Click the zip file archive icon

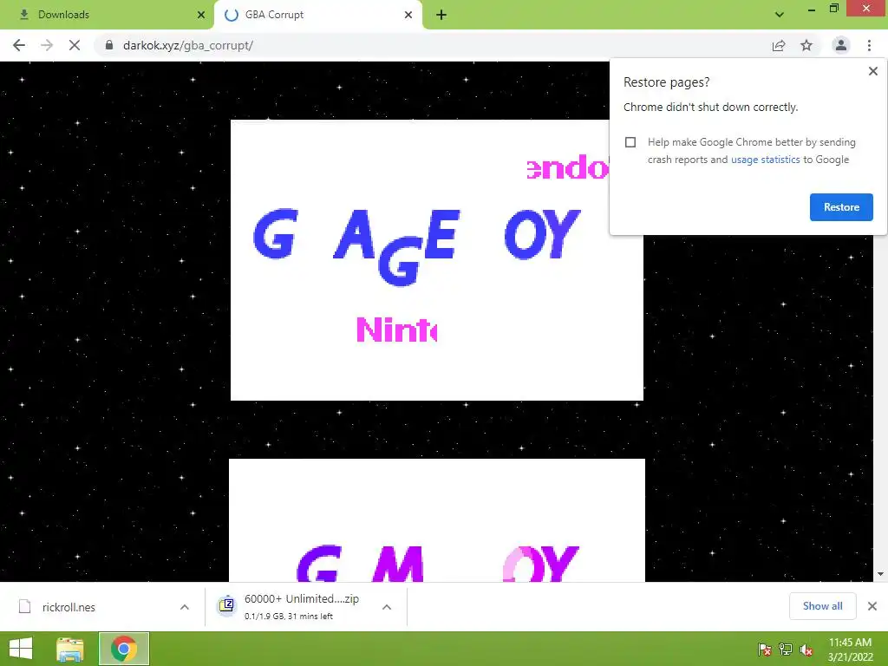(x=226, y=605)
